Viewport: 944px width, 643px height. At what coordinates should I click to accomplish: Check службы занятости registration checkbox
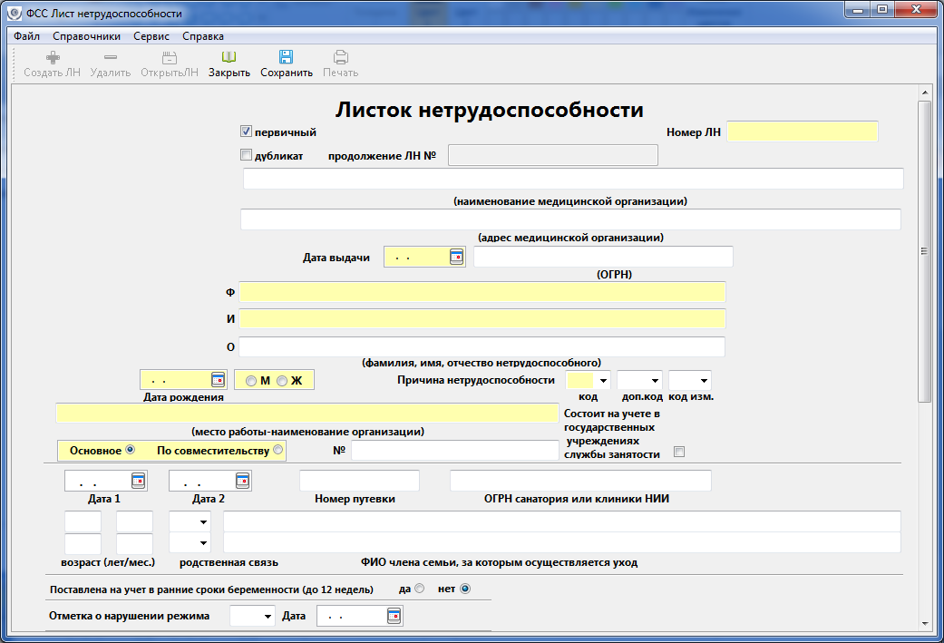(679, 452)
